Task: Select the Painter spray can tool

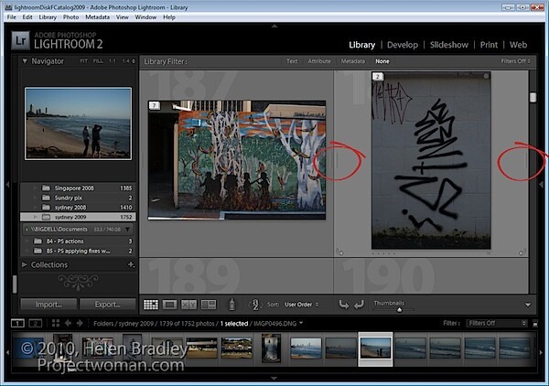Action: pyautogui.click(x=231, y=305)
